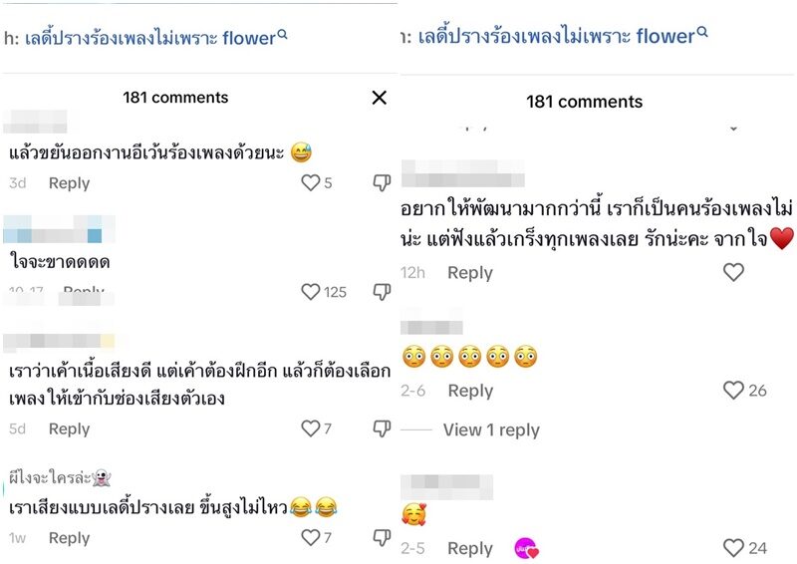797x564 pixels.
Task: Dislike the 3d-old comment
Action: 382,182
